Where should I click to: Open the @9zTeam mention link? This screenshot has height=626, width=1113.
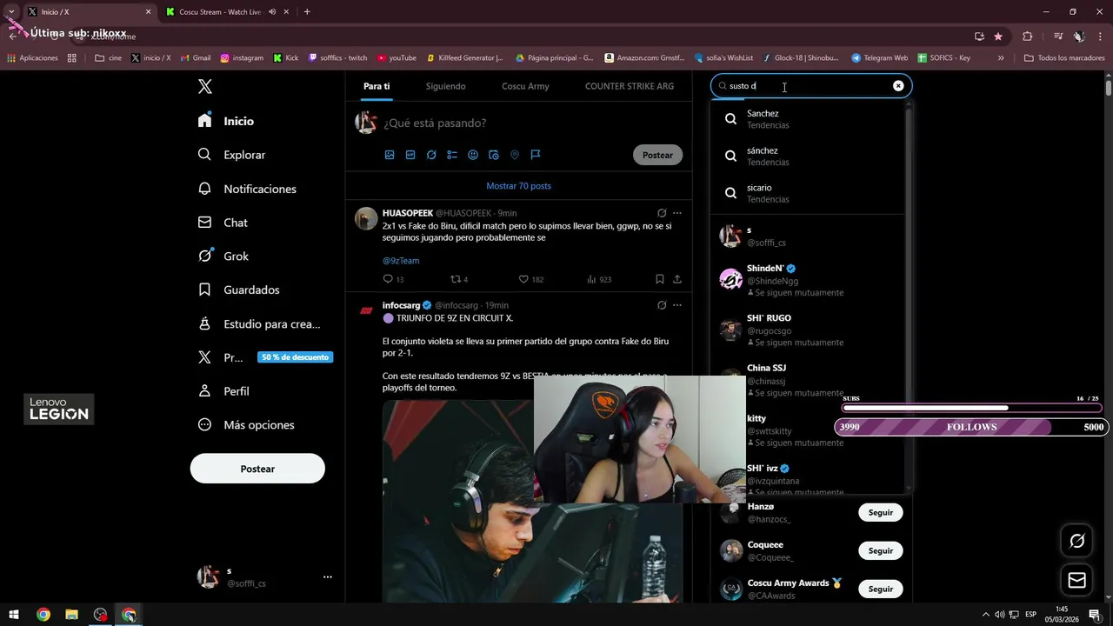pos(401,261)
